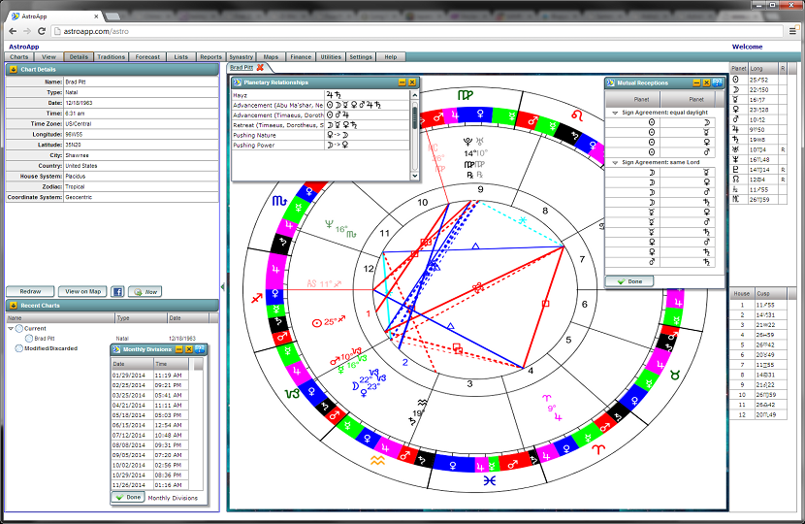The width and height of the screenshot is (805, 524).
Task: Select the Brad Pitt recent chart radio
Action: [x=29, y=339]
